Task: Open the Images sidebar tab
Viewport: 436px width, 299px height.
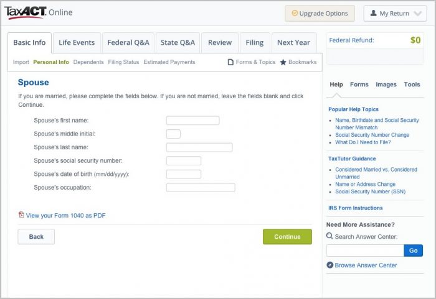Action: (x=386, y=85)
